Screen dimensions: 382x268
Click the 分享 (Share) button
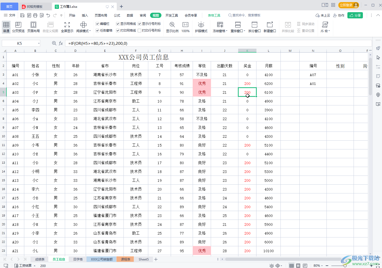355,15
